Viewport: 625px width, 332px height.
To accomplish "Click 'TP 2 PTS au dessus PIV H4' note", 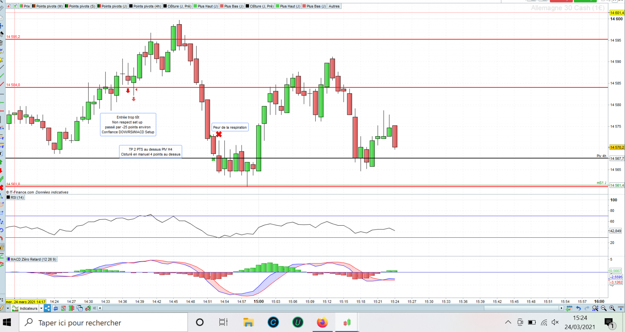I will pyautogui.click(x=151, y=152).
